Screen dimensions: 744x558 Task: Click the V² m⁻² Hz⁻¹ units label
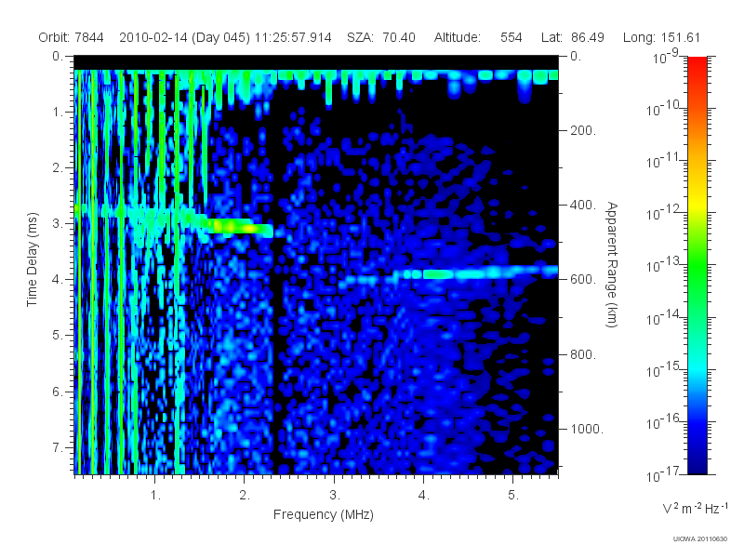point(695,508)
